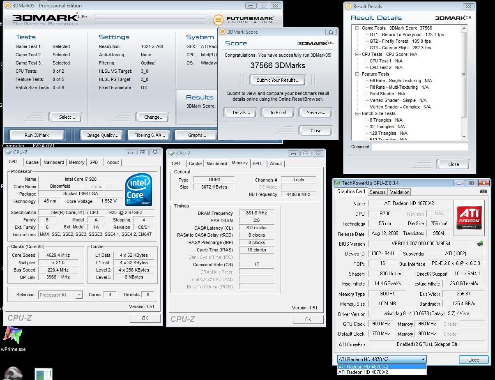Open the GPU selector dropdown arrow in GPU-Z

tap(423, 359)
